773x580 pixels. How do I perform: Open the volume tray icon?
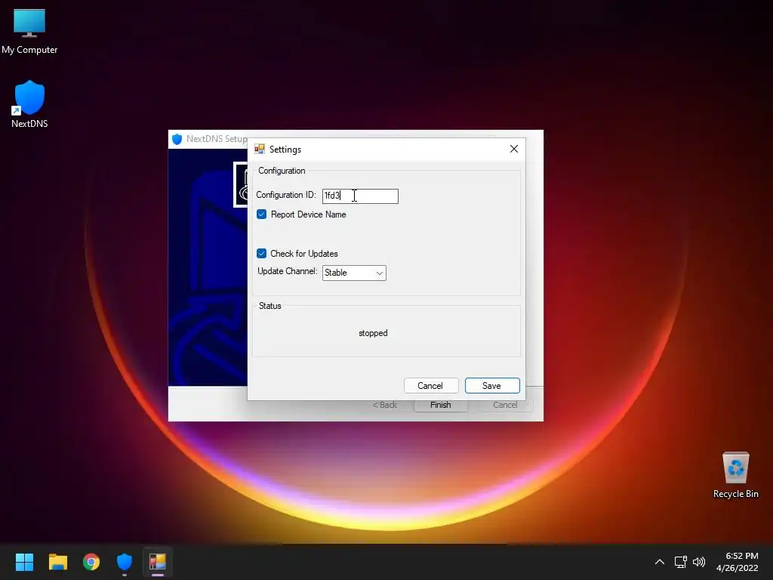coord(699,562)
